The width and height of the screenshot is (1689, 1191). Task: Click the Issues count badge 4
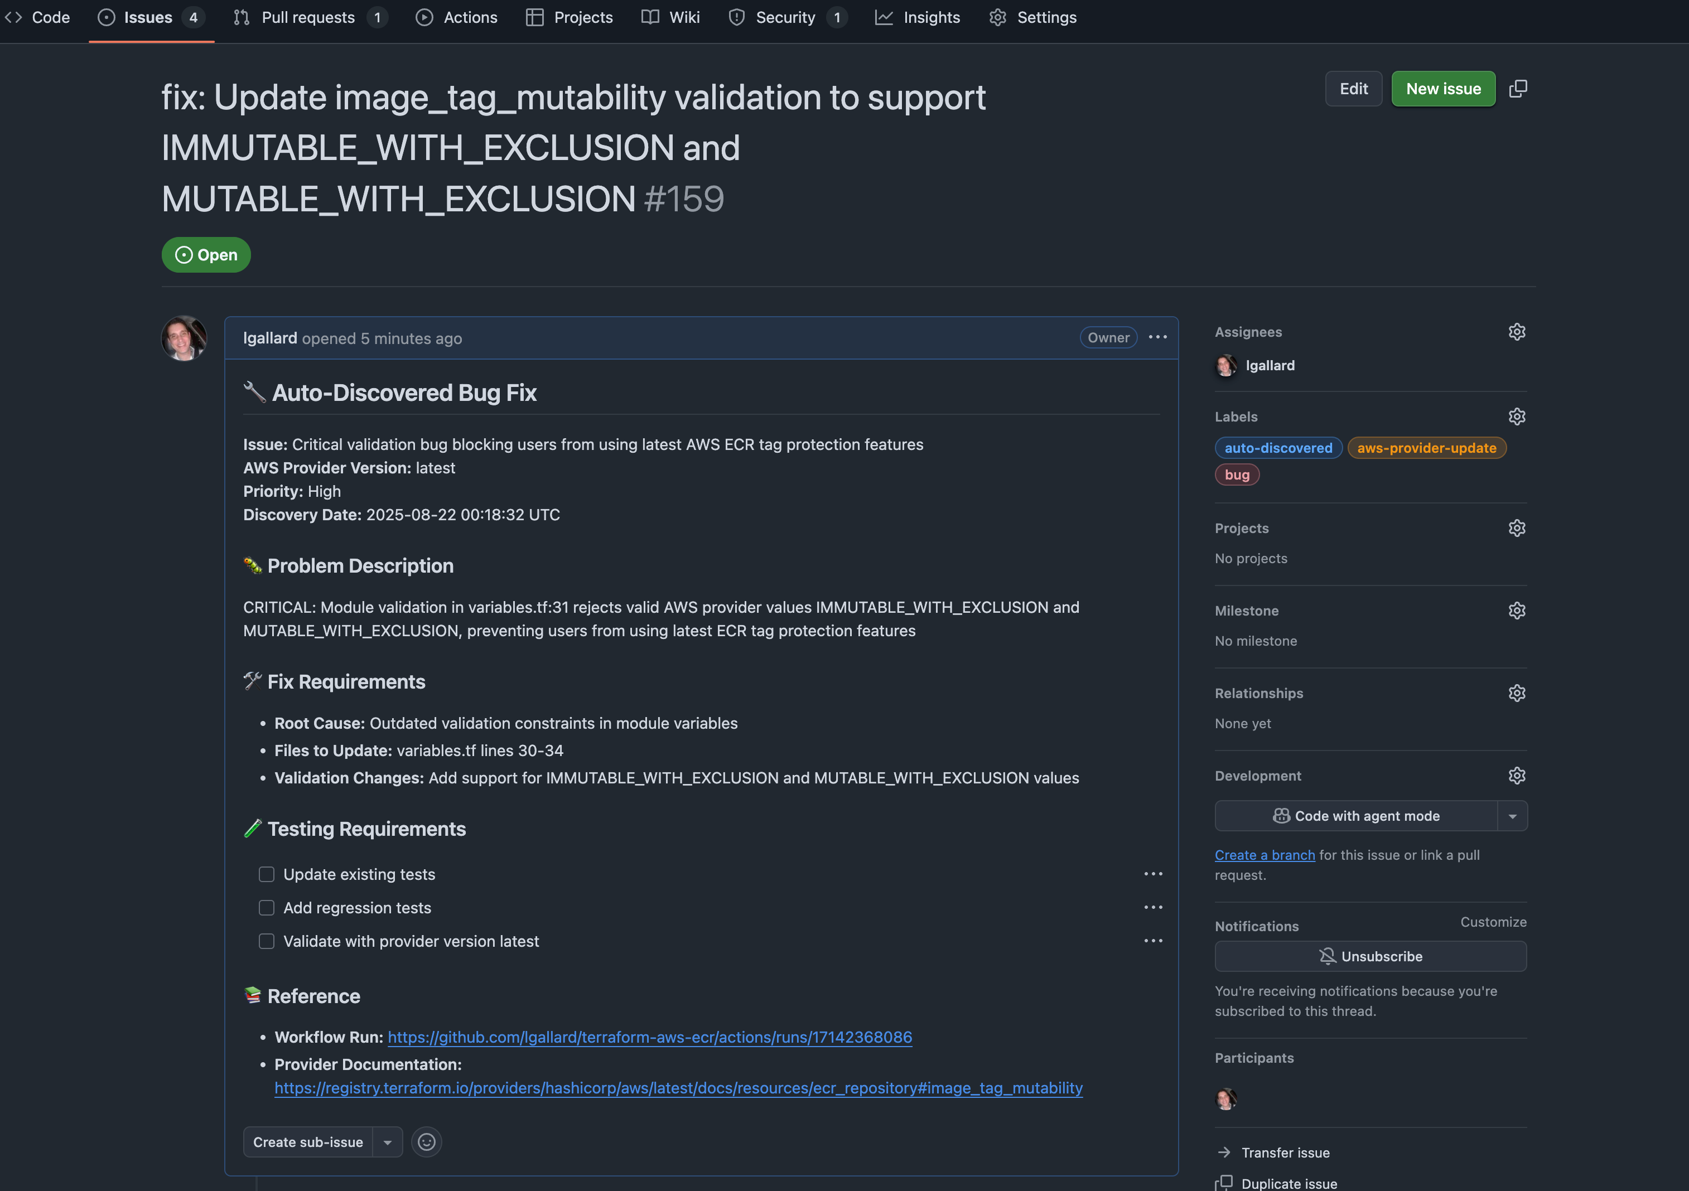[x=194, y=18]
